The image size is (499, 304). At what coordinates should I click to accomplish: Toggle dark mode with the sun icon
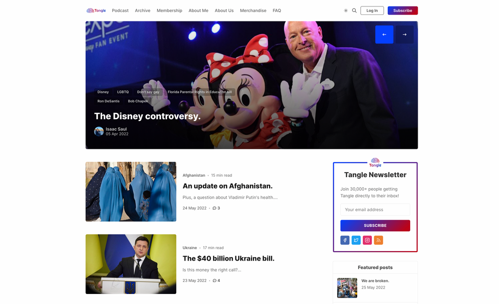(345, 10)
